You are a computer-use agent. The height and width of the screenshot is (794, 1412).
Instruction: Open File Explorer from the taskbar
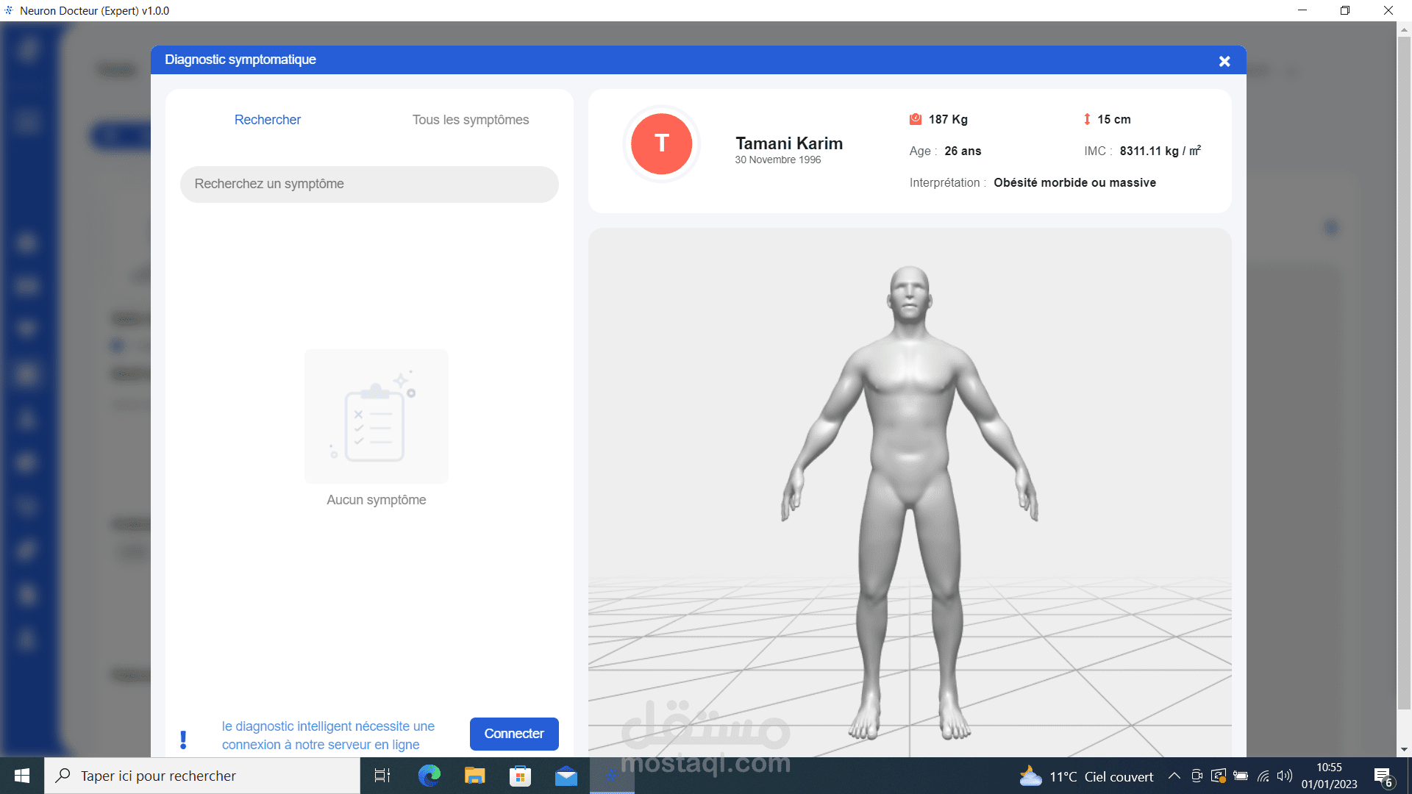point(474,776)
